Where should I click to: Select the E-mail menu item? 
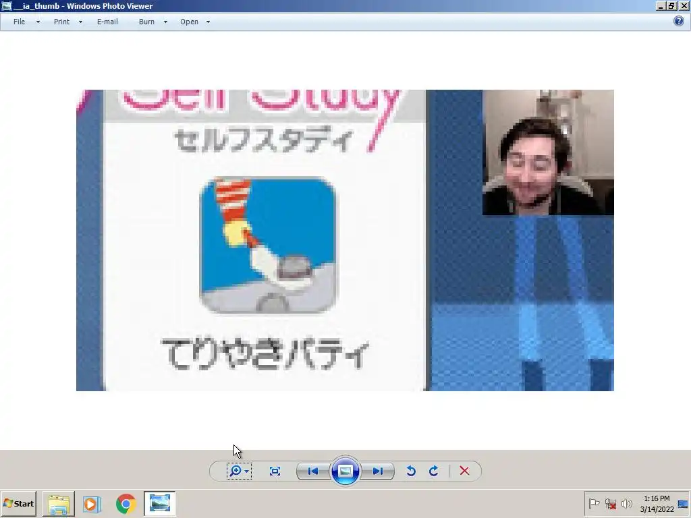[x=107, y=22]
